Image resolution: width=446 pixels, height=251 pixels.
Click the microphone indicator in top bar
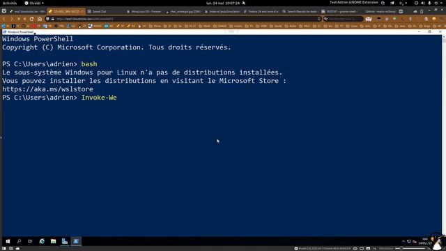[429, 3]
